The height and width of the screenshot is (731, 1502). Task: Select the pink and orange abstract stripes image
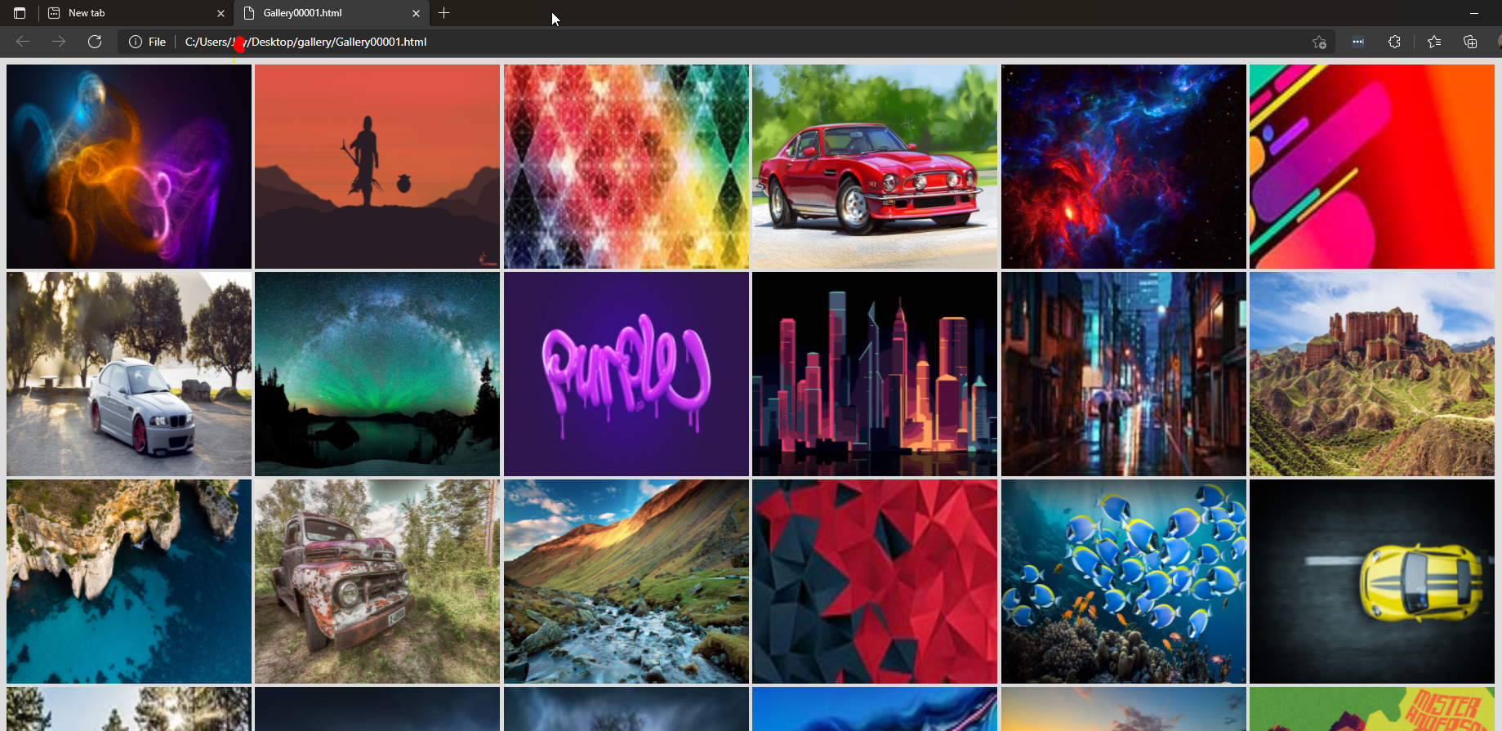(x=1372, y=167)
